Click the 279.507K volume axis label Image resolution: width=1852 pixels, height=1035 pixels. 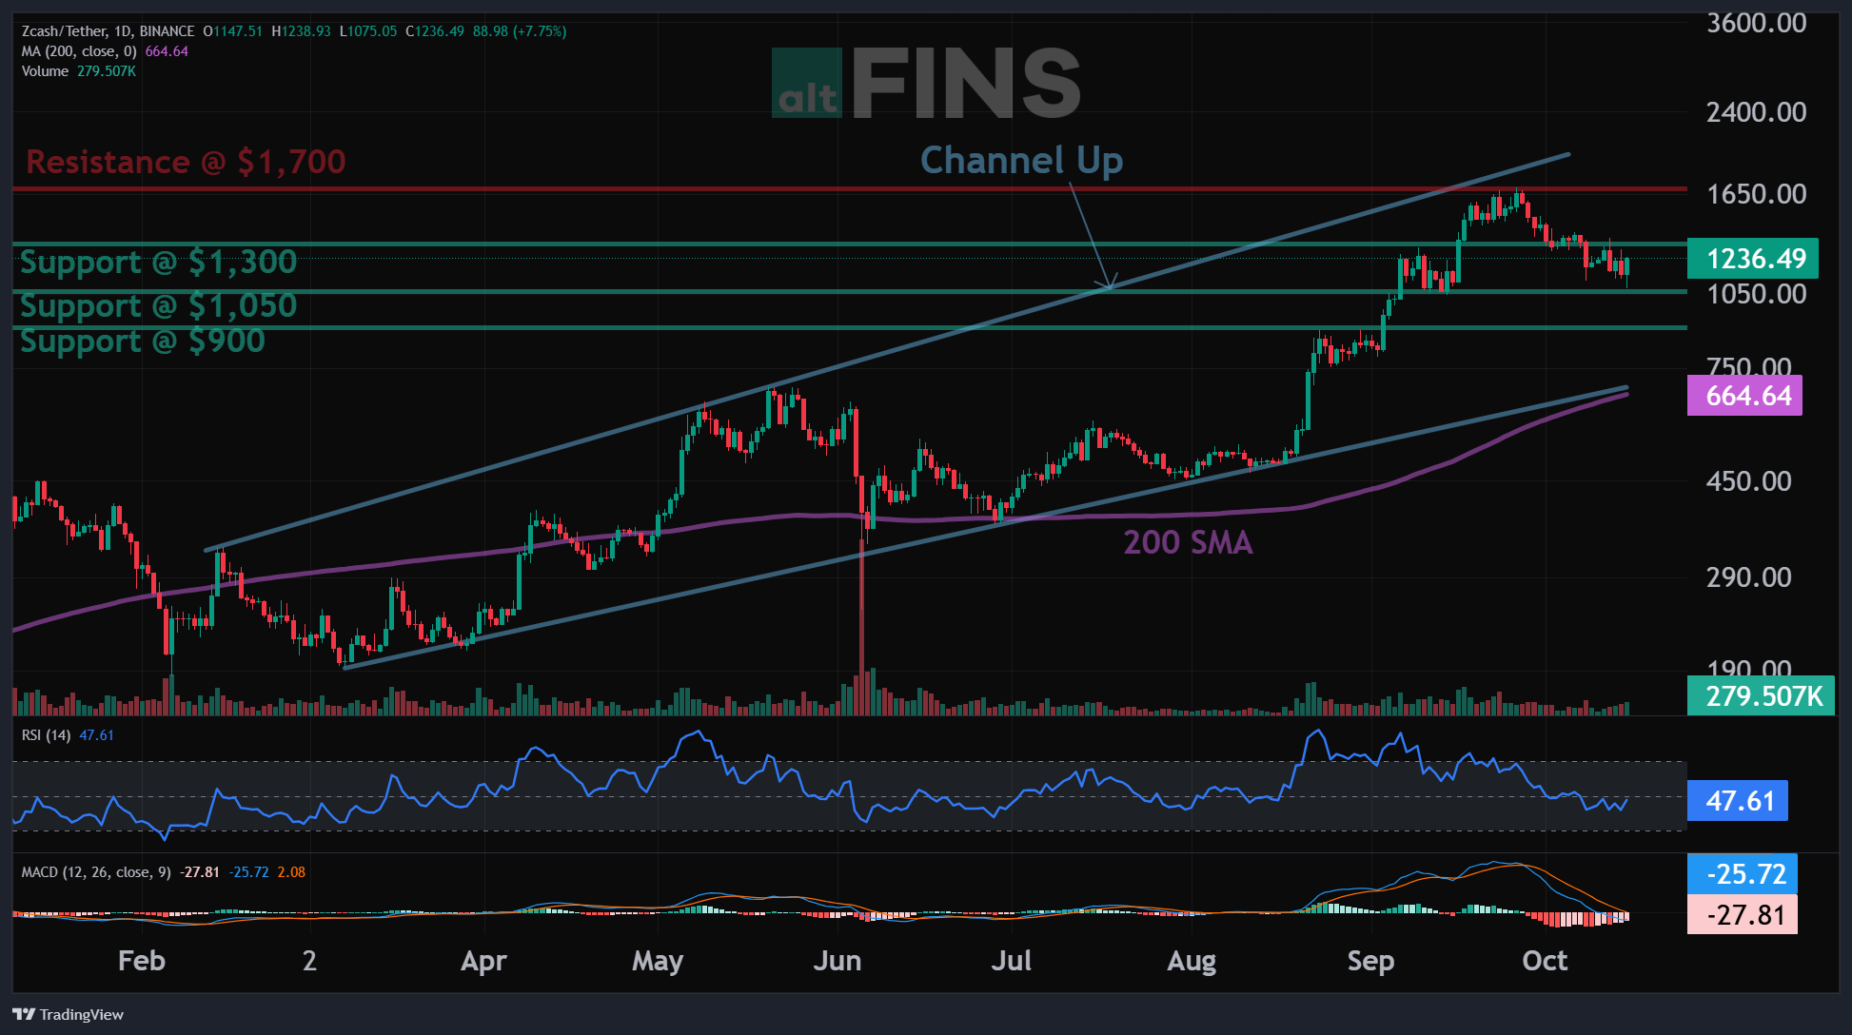pyautogui.click(x=1761, y=695)
